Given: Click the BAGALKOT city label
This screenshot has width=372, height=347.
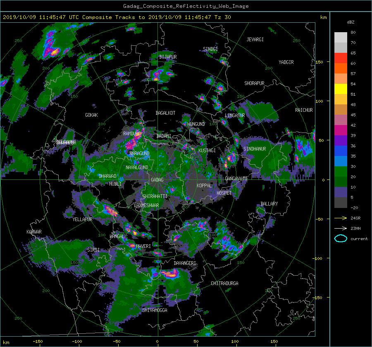Looking at the screenshot, I should pos(165,113).
